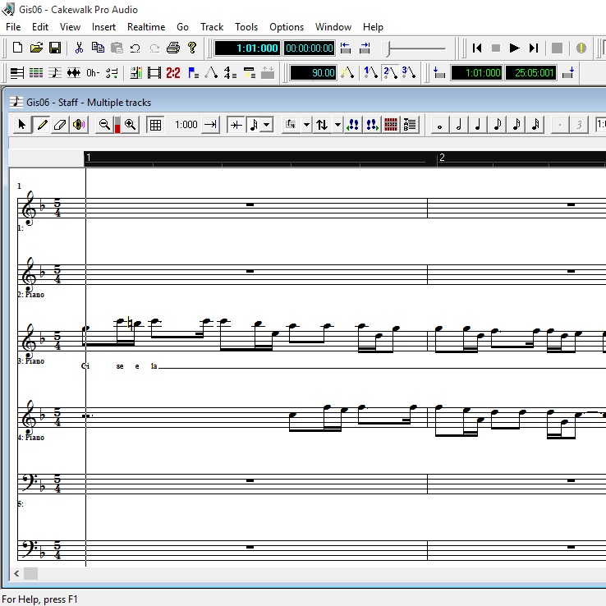This screenshot has width=606, height=606.
Task: Open the Realtime menu
Action: (x=145, y=27)
